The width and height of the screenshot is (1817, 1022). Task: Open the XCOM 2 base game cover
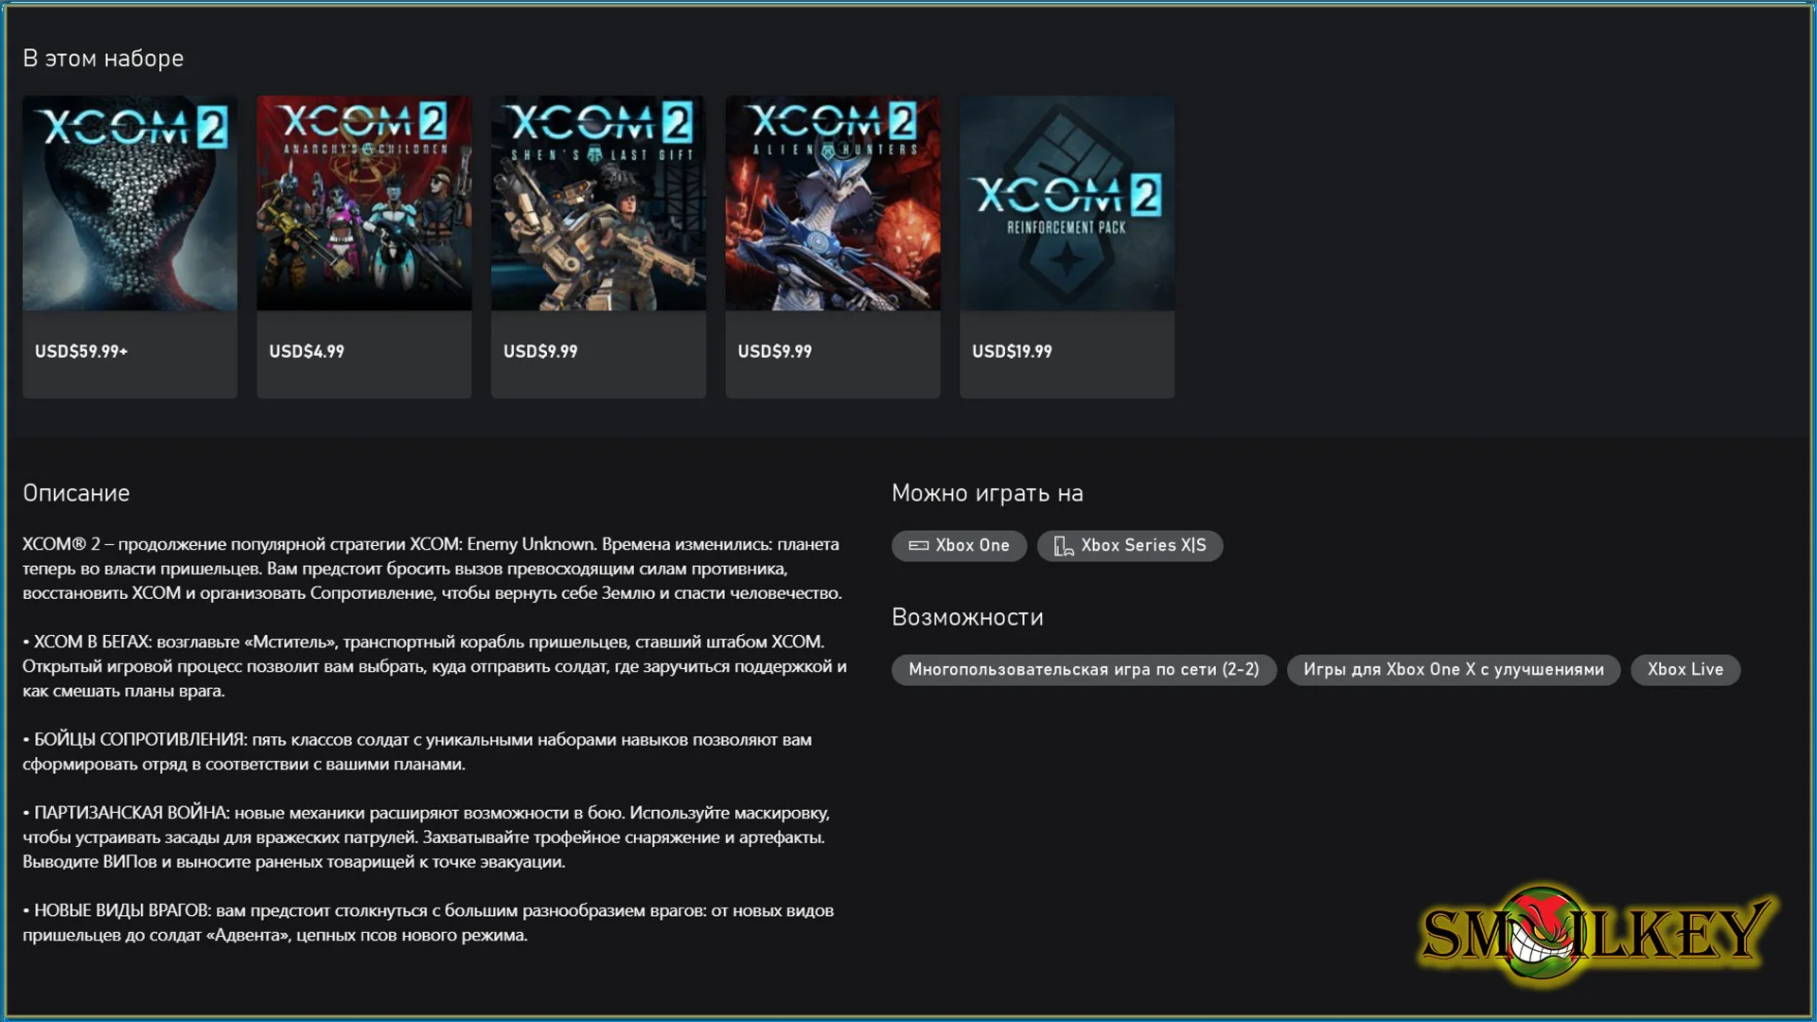pos(130,203)
